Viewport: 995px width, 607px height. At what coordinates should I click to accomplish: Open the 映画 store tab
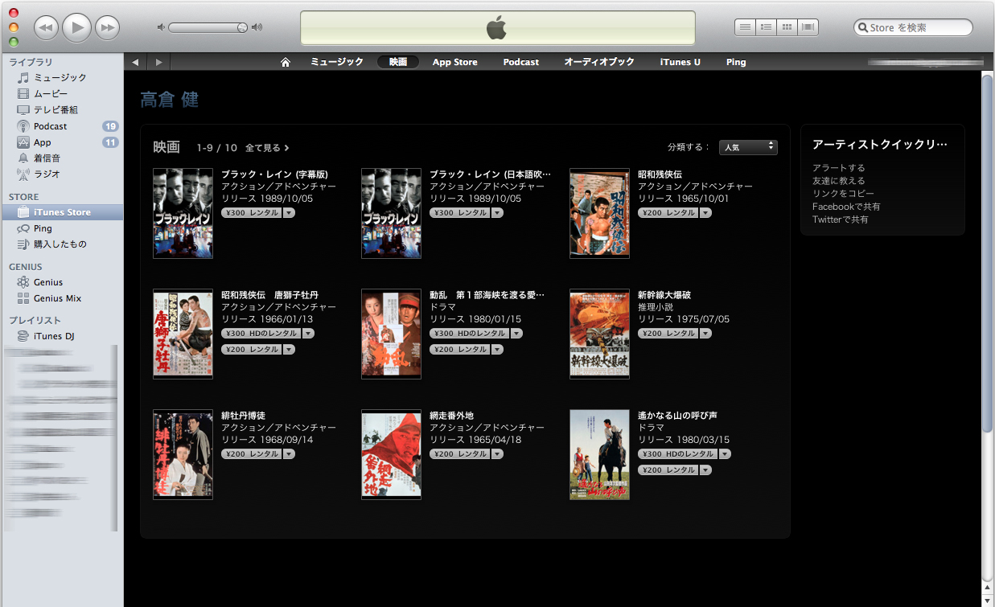397,62
